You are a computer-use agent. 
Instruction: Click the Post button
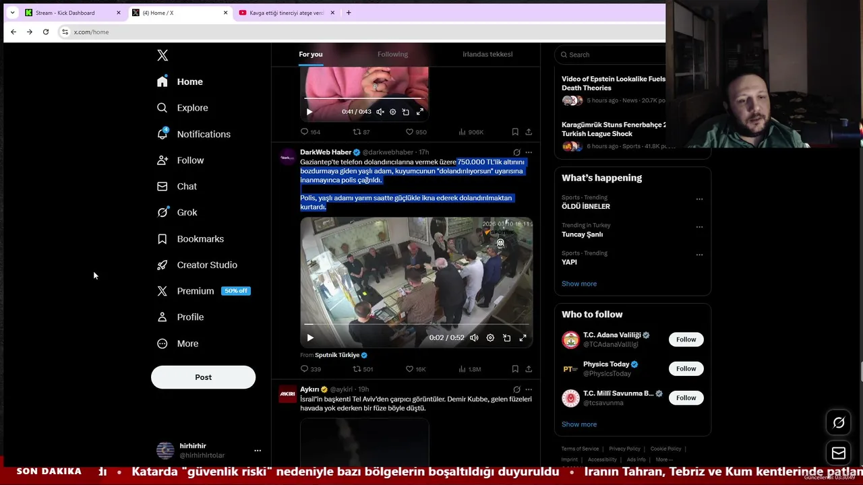tap(203, 377)
